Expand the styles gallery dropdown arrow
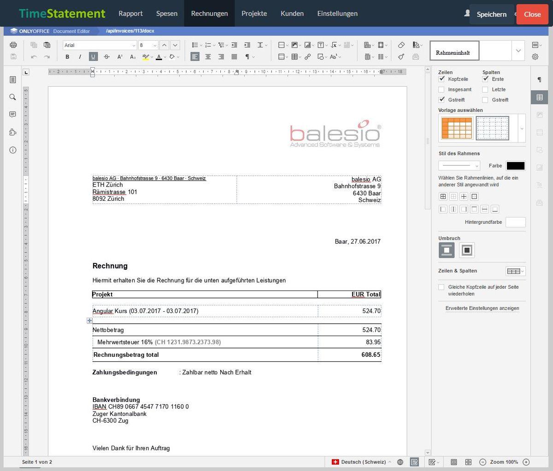The width and height of the screenshot is (553, 471). point(518,51)
